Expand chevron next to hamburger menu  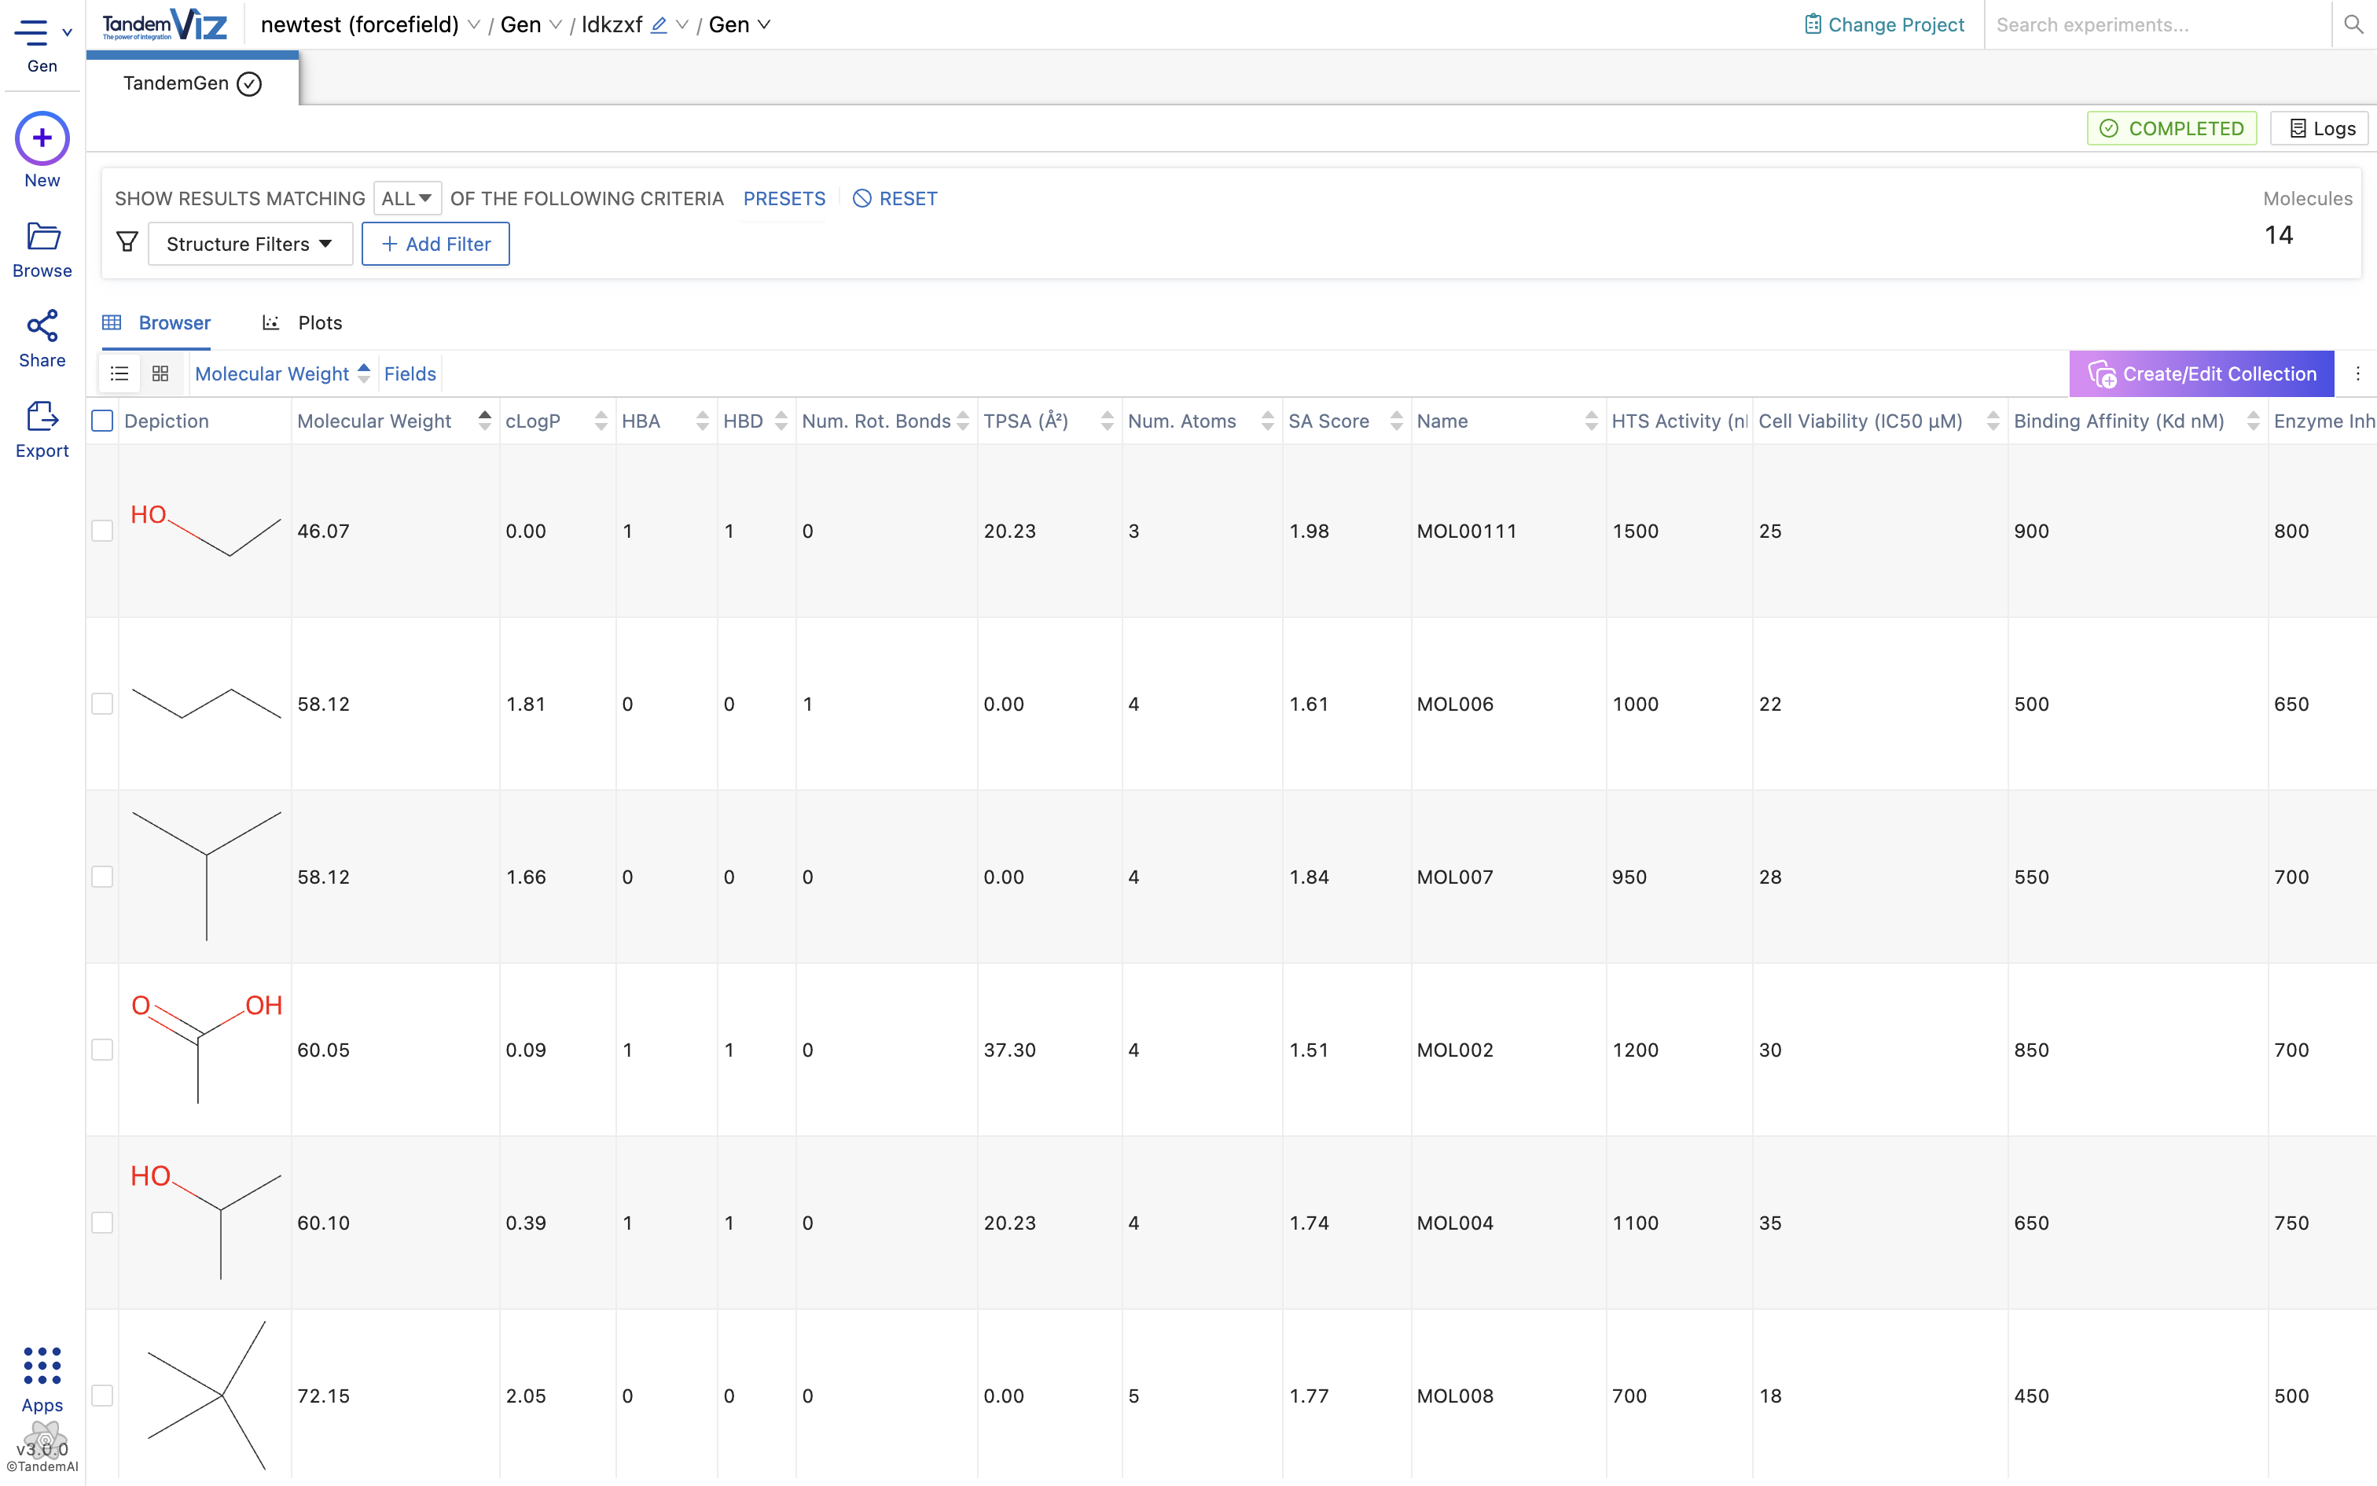tap(67, 32)
